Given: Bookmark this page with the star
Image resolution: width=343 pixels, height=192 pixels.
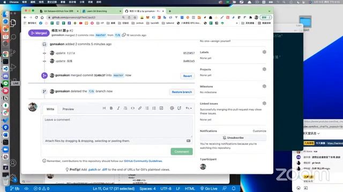Looking at the screenshot, I should 135,18.
